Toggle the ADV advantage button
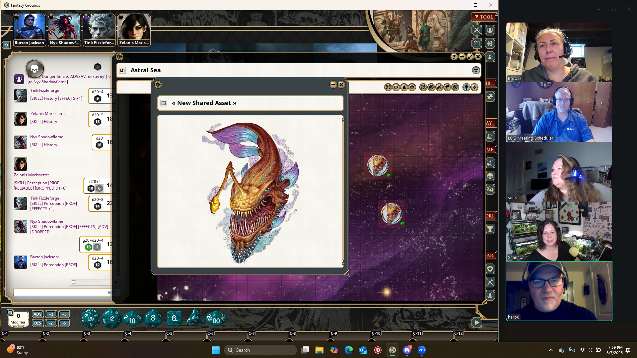Image resolution: width=637 pixels, height=358 pixels. pos(38,314)
